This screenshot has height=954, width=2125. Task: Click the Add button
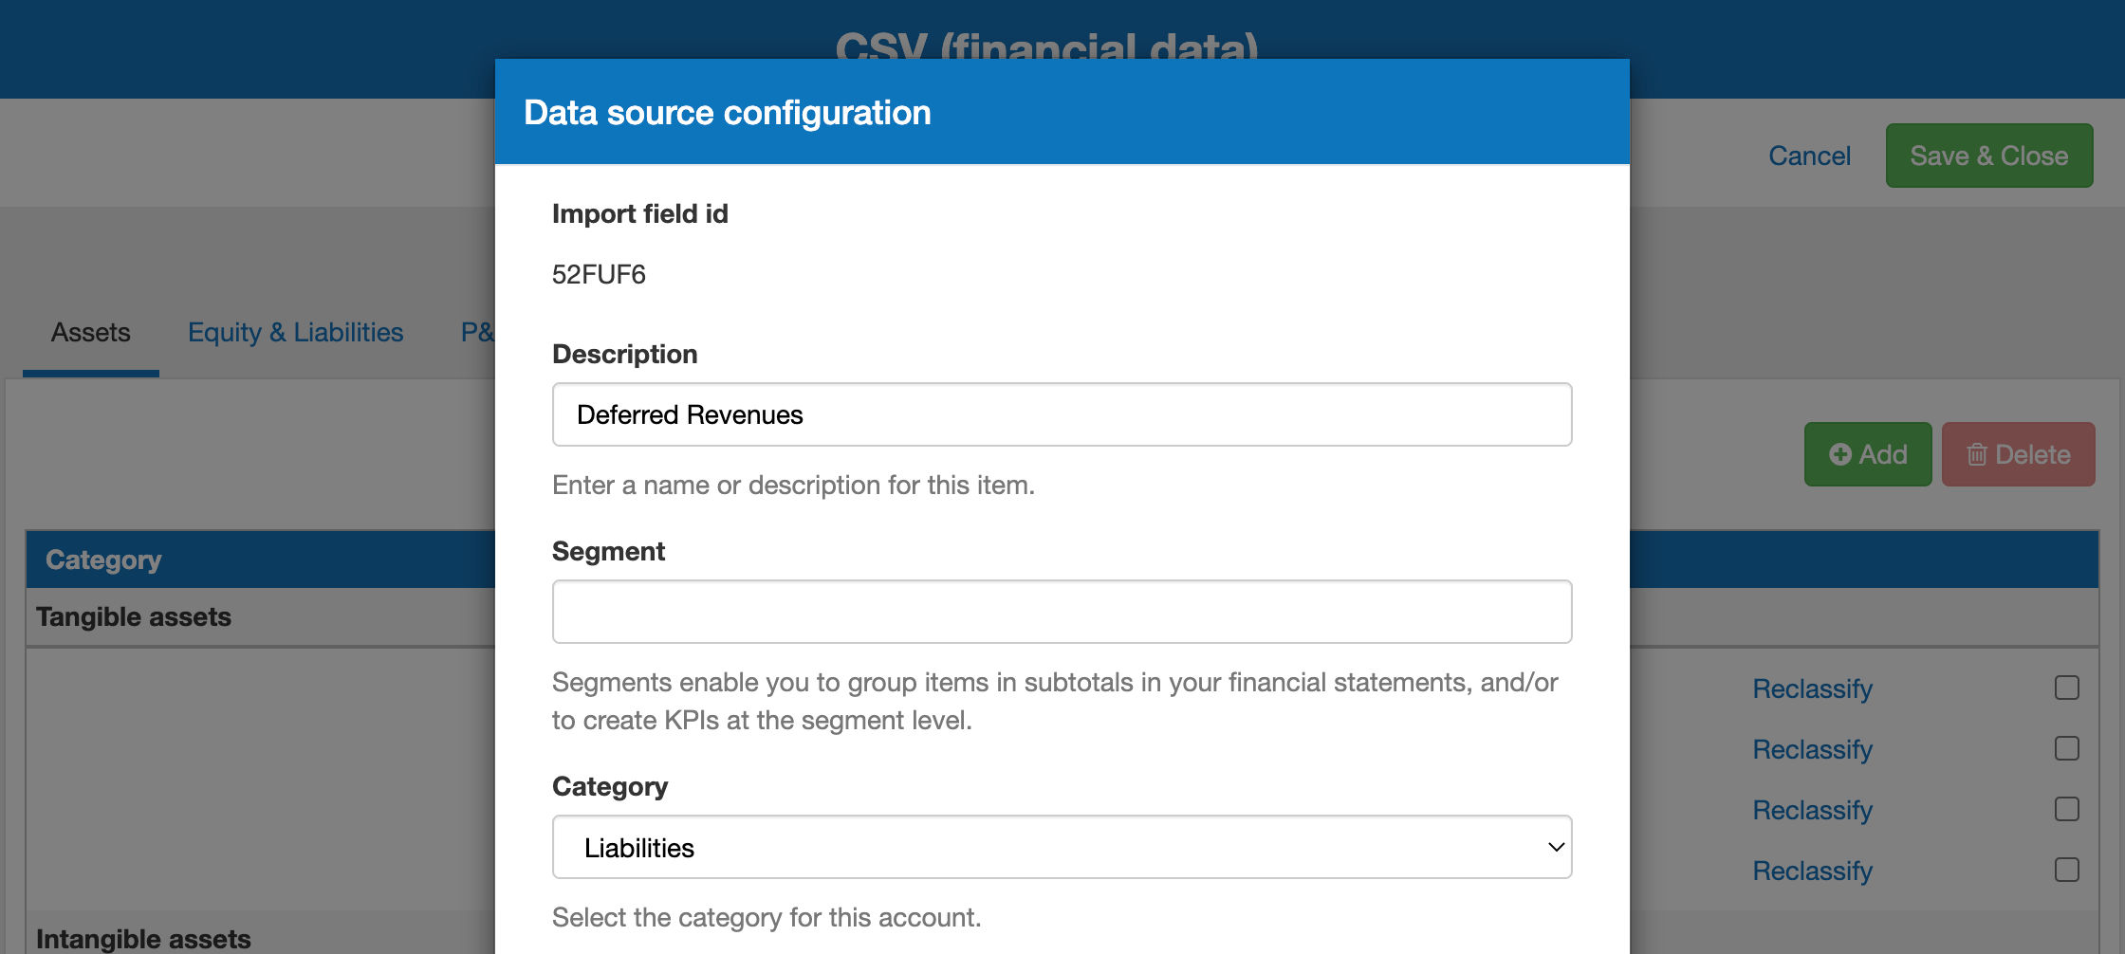click(x=1867, y=454)
